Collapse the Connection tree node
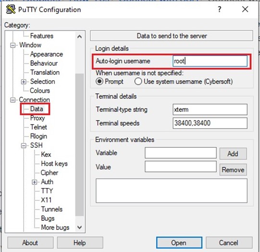Image resolution: width=260 pixels, height=252 pixels. pyautogui.click(x=13, y=100)
